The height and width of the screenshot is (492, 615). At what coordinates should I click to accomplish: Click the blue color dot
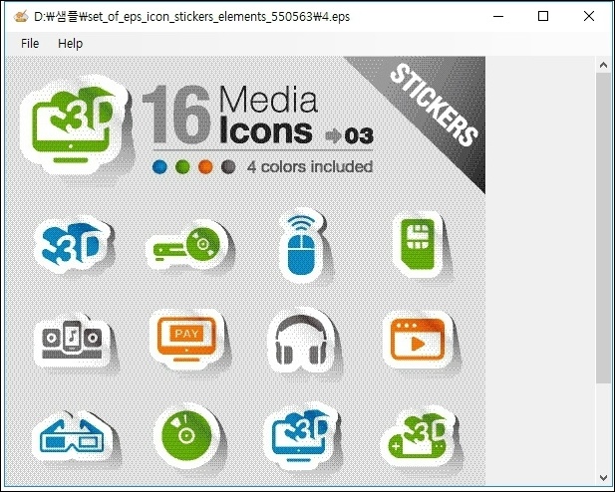pos(159,166)
